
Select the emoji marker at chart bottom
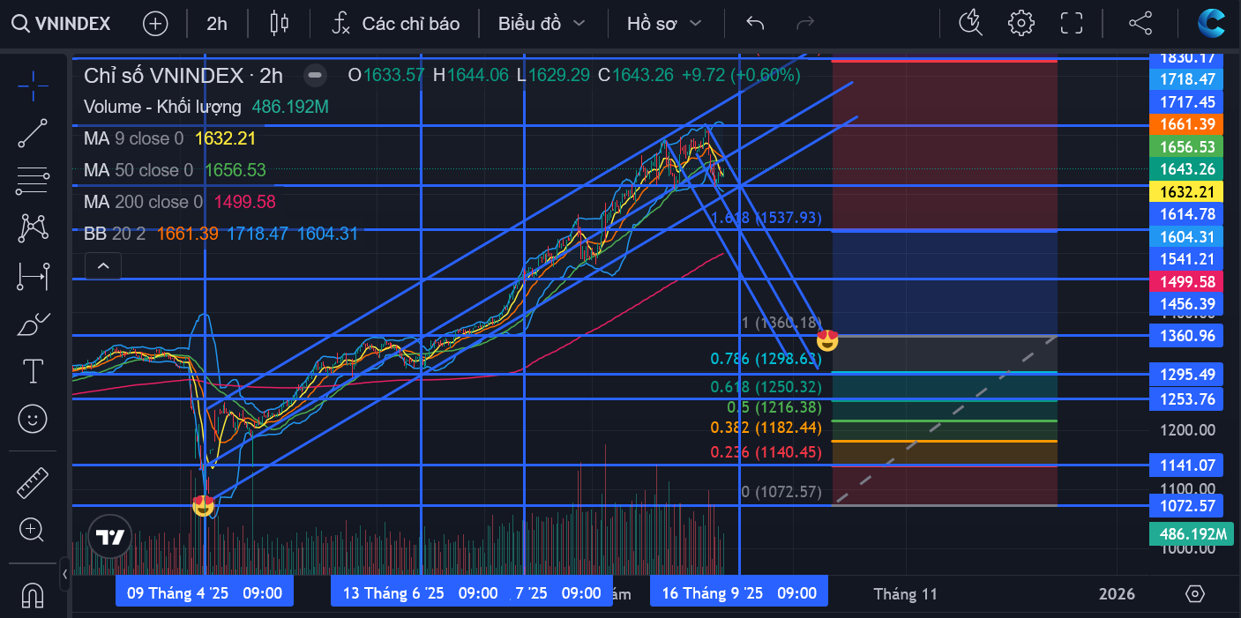[204, 505]
